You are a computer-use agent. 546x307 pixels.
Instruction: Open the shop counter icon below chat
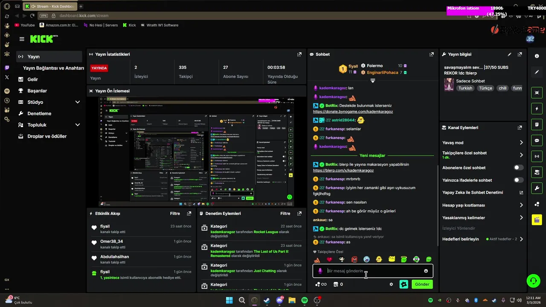click(338, 284)
